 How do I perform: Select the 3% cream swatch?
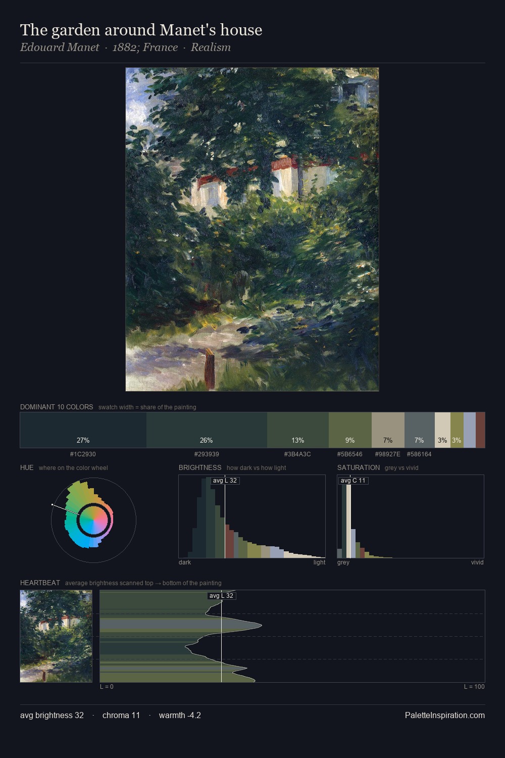coord(442,430)
